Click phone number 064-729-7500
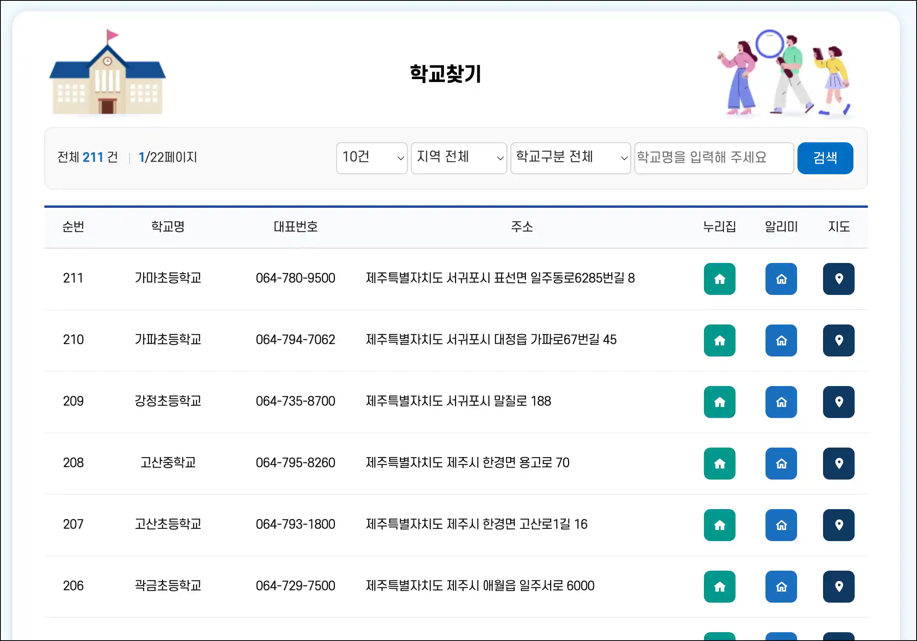This screenshot has height=641, width=917. coord(295,585)
